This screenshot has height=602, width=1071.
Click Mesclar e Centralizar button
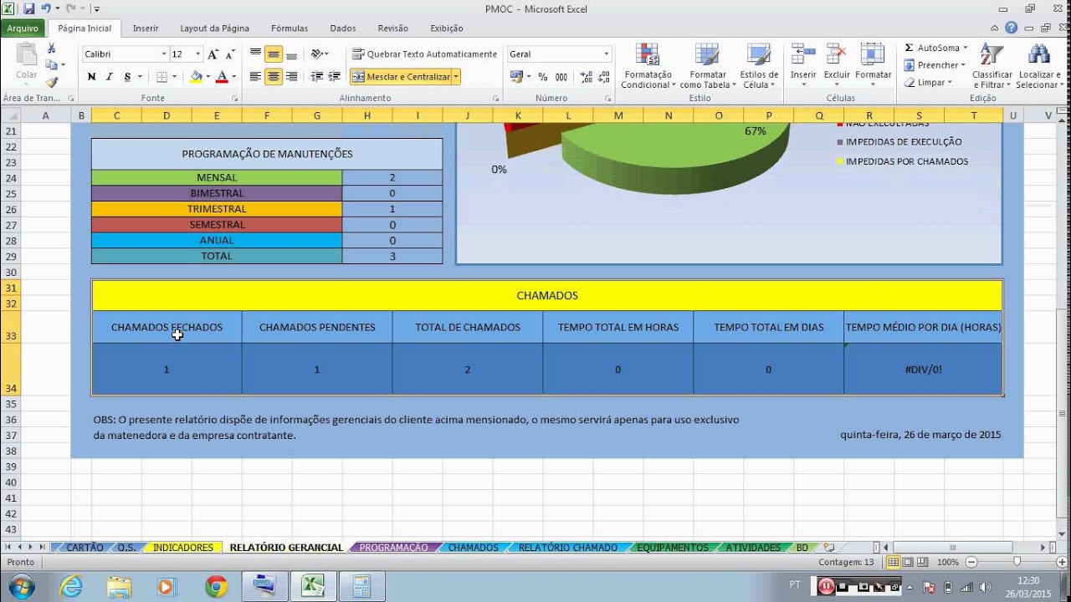[x=401, y=77]
